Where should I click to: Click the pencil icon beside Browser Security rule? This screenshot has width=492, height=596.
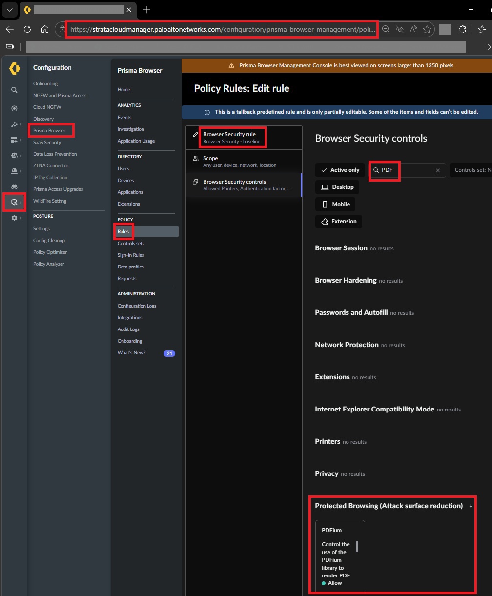196,134
